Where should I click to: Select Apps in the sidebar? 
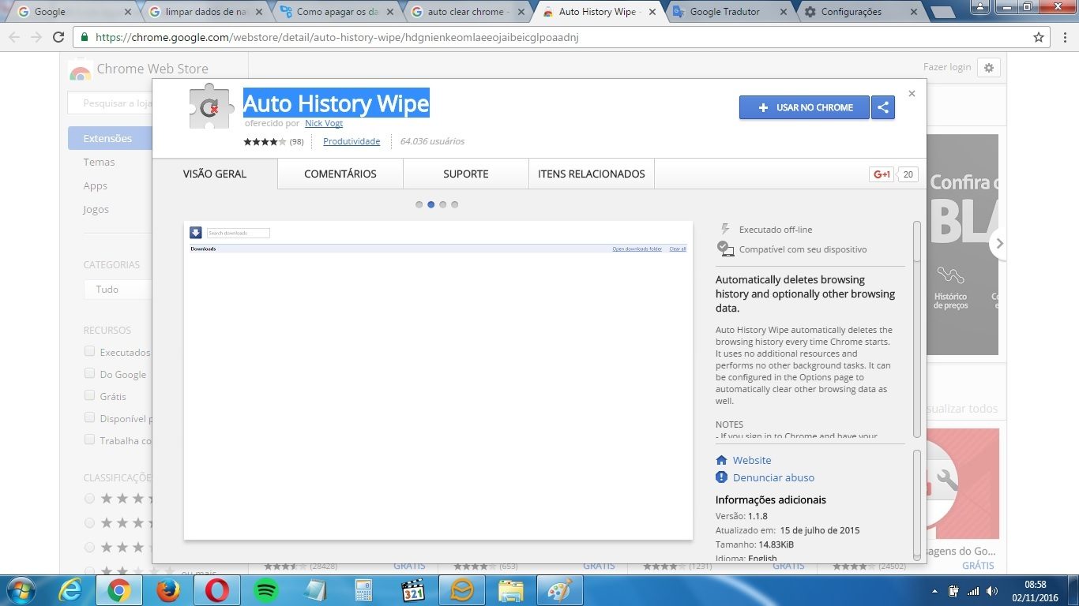95,185
